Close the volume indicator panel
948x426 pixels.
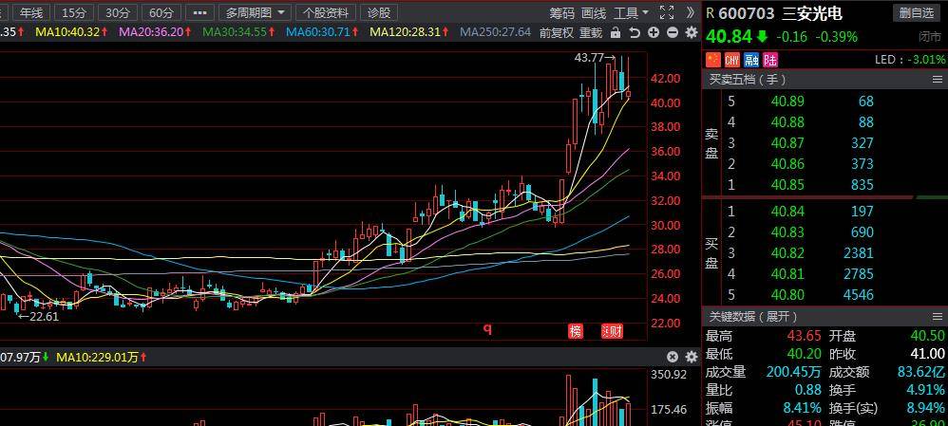[673, 357]
